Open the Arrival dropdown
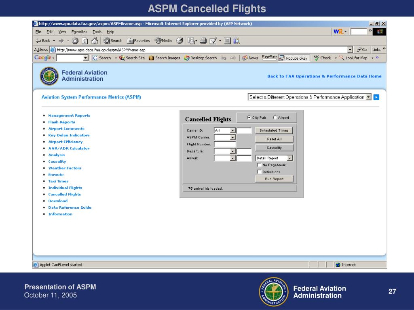414x310 pixels. pos(232,158)
